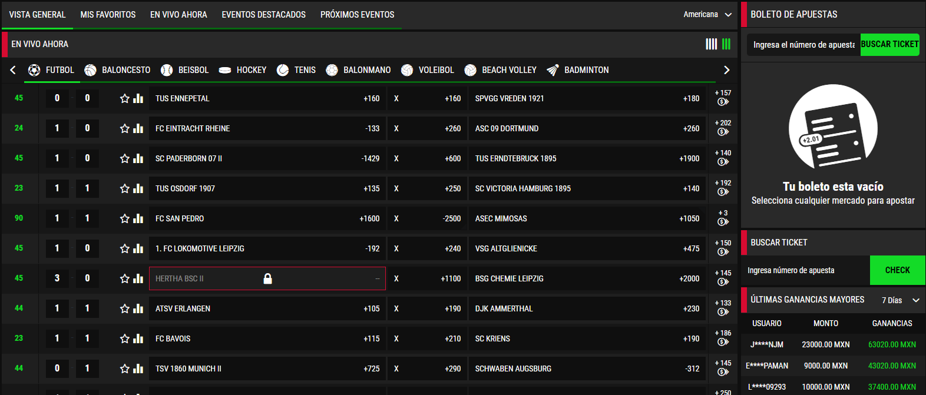Show previous sports with left arrow
Viewport: 926px width, 395px height.
point(12,70)
